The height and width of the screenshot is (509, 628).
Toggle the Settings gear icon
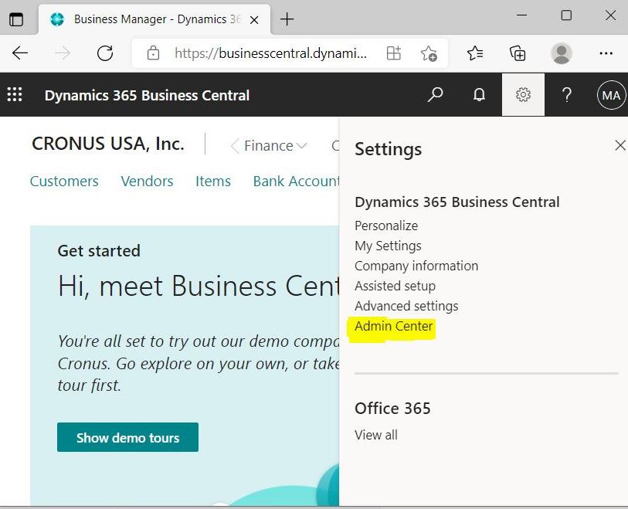pyautogui.click(x=523, y=95)
